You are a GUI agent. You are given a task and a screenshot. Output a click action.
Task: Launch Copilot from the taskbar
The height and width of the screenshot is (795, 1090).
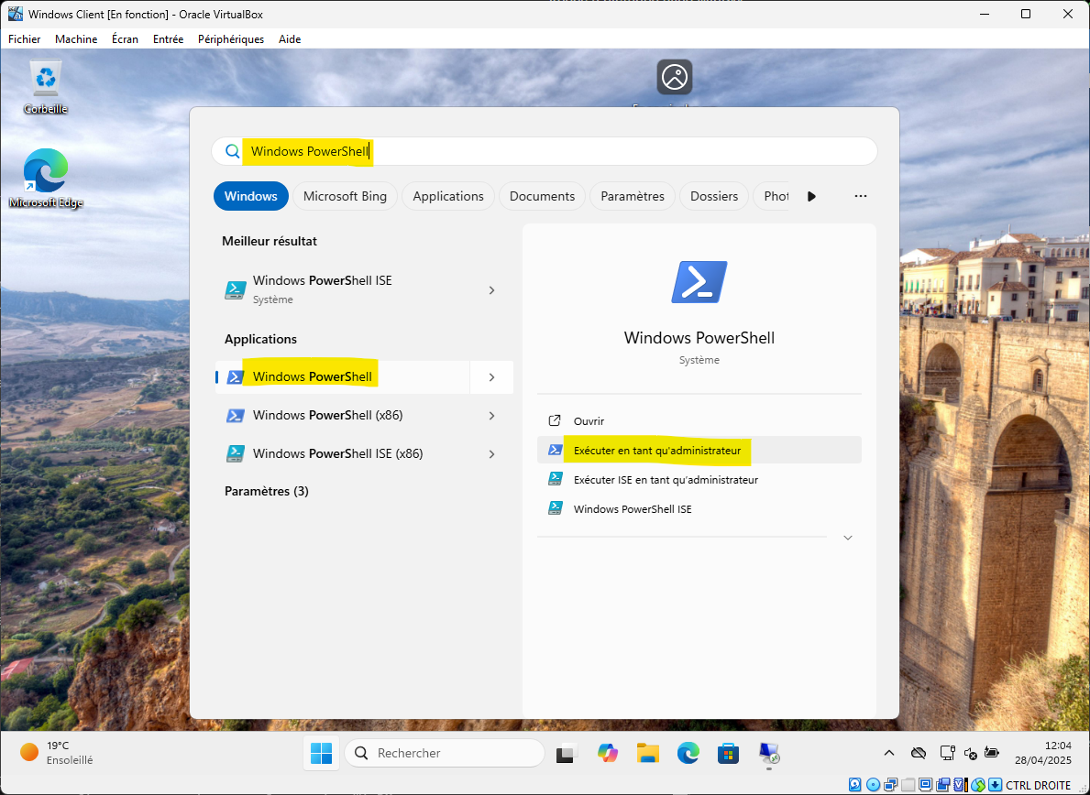click(x=607, y=753)
